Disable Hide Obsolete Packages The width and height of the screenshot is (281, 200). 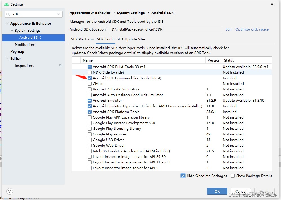(x=183, y=176)
